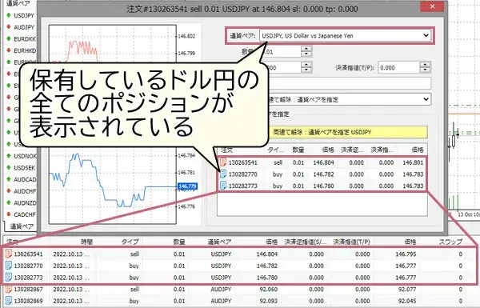Click the green up arrow beside USDNOK
This screenshot has width=480, height=308.
pos(9,155)
